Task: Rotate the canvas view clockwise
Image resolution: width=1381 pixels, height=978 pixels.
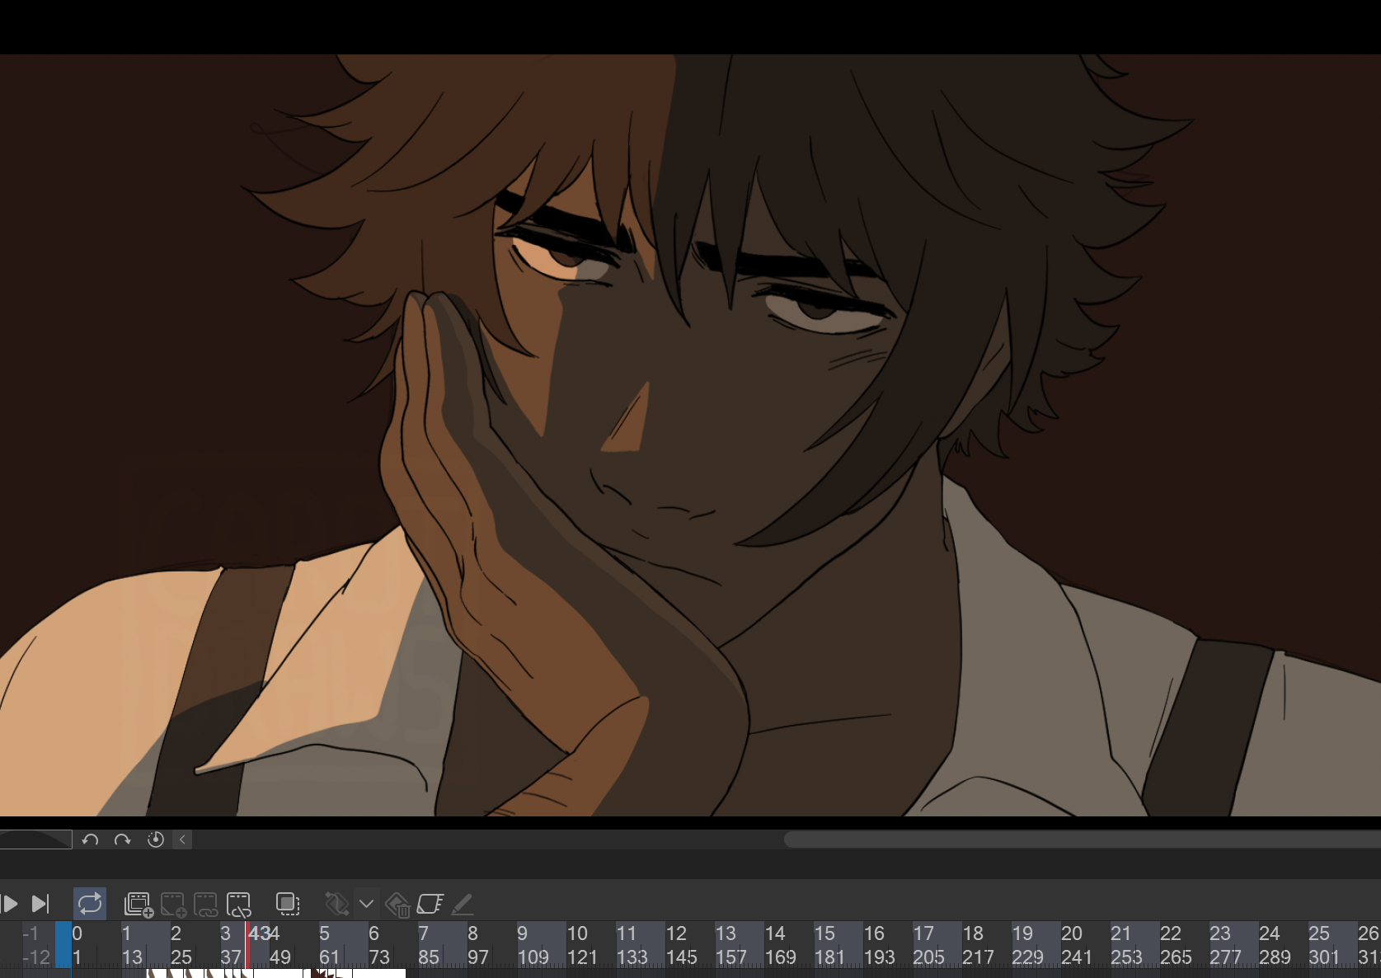Action: [123, 839]
